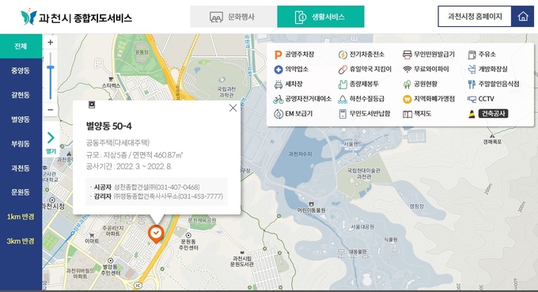This screenshot has width=538, height=292.
Task: Show 전기차충전소 charging stations
Action: coord(362,55)
